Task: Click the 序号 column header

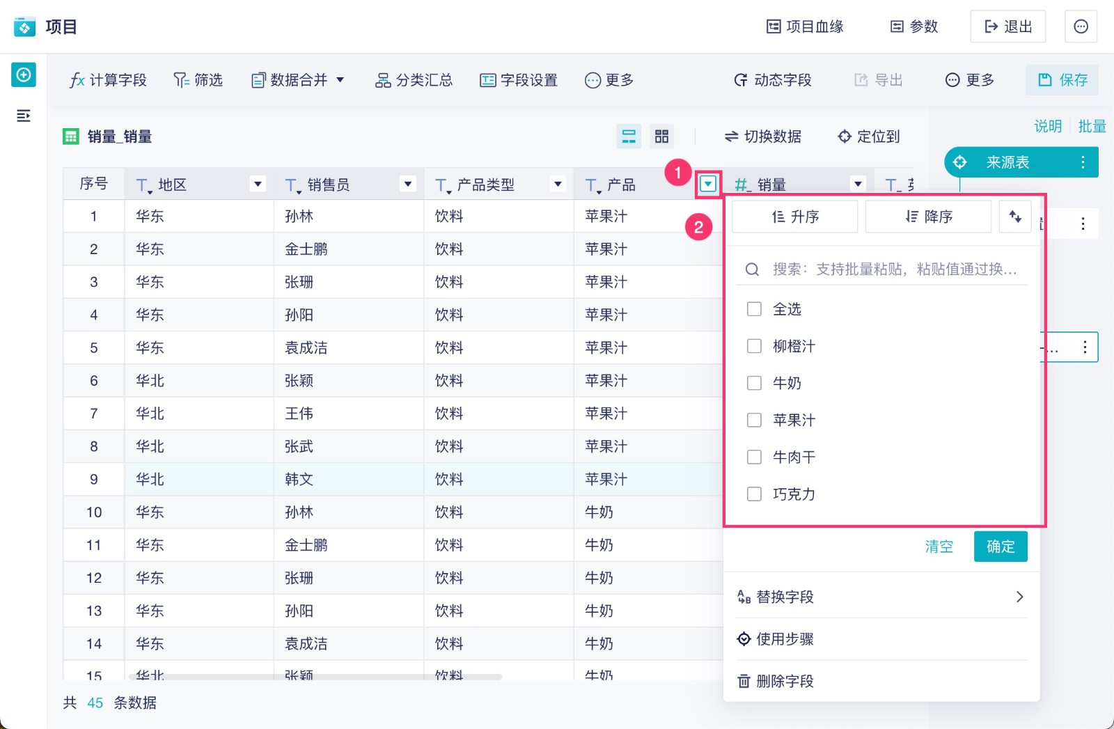Action: pos(94,184)
